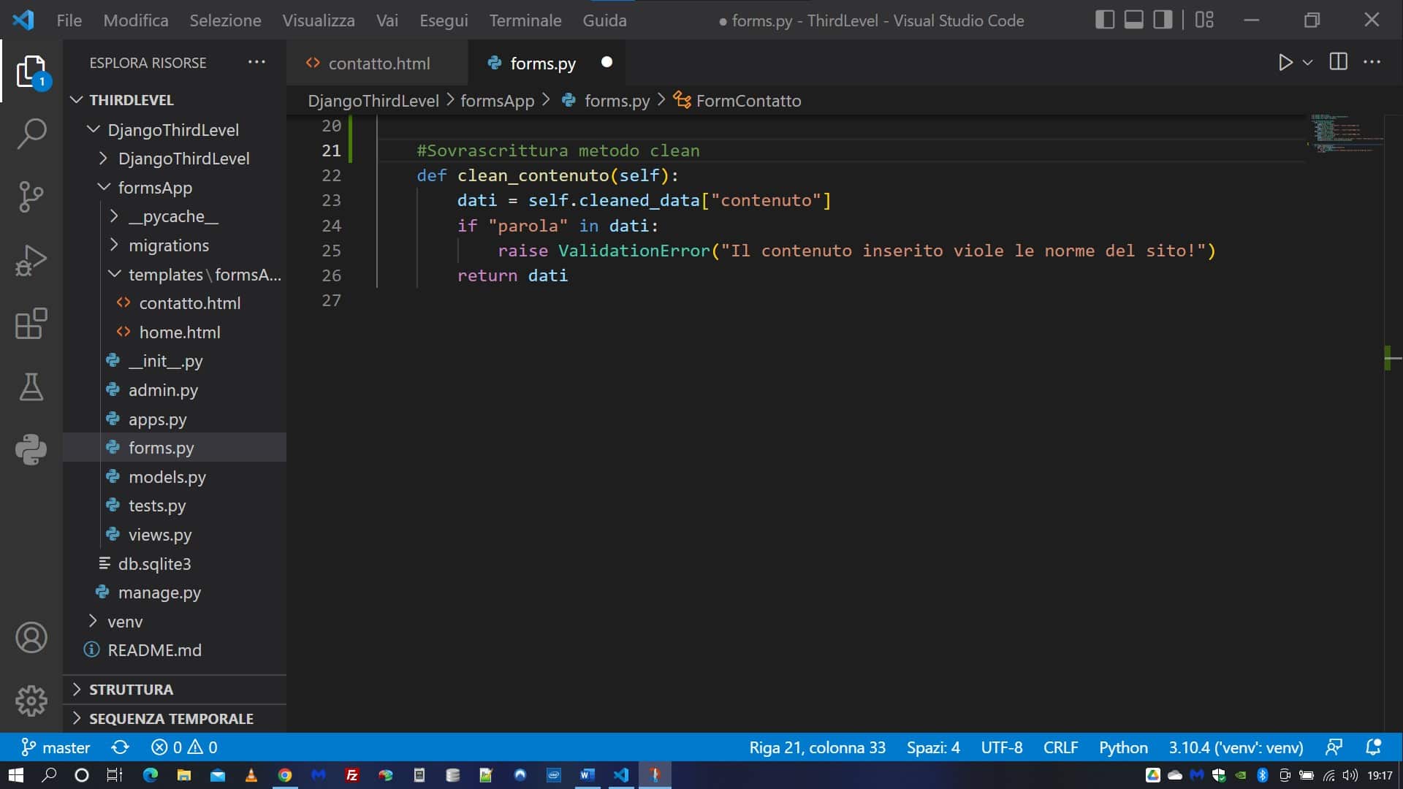Change encoding via UTF-8 indicator
The height and width of the screenshot is (789, 1403).
(x=1002, y=747)
